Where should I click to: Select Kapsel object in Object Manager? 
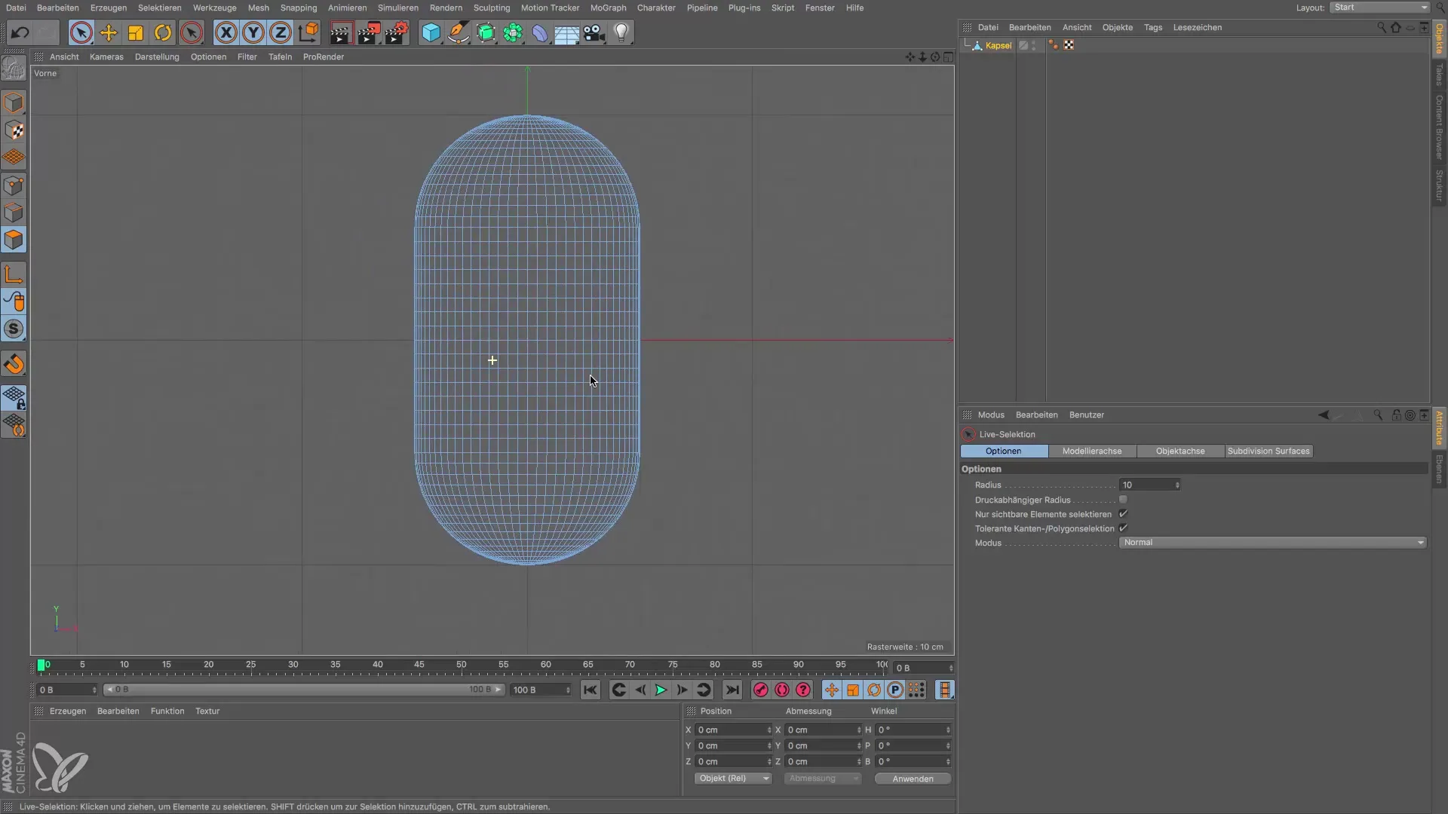[x=998, y=45]
